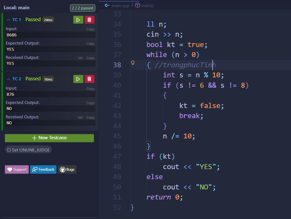This screenshot has width=291, height=219.
Task: Delete test case TC 1
Action: (90, 20)
